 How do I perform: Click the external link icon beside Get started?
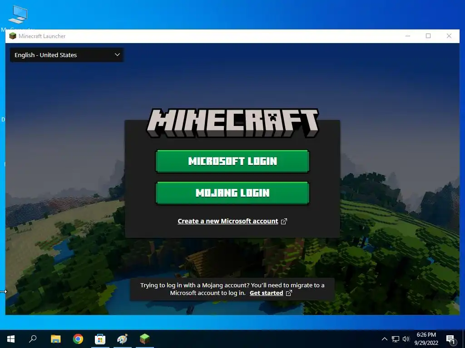pos(289,293)
